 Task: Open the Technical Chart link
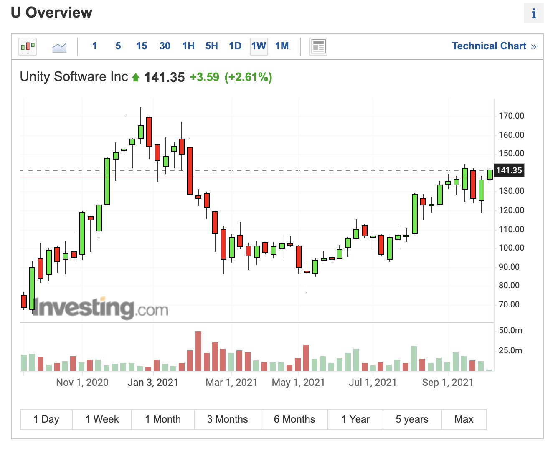click(x=494, y=46)
